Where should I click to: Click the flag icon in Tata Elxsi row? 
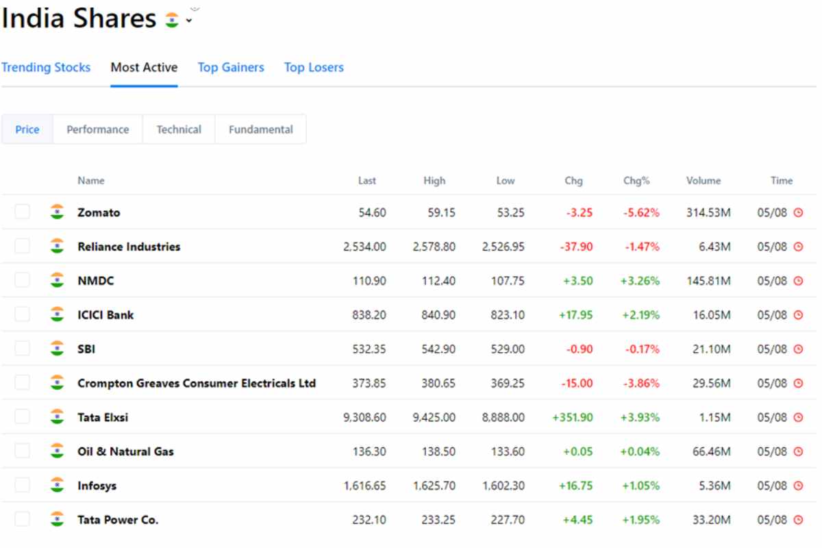pyautogui.click(x=57, y=417)
